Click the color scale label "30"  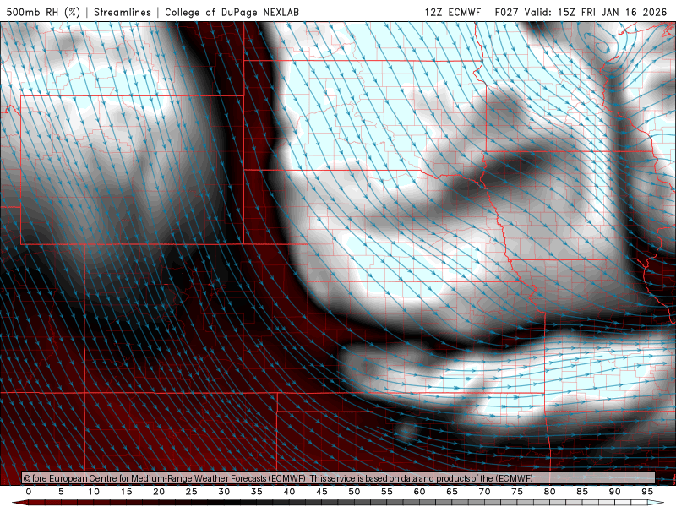[224, 492]
